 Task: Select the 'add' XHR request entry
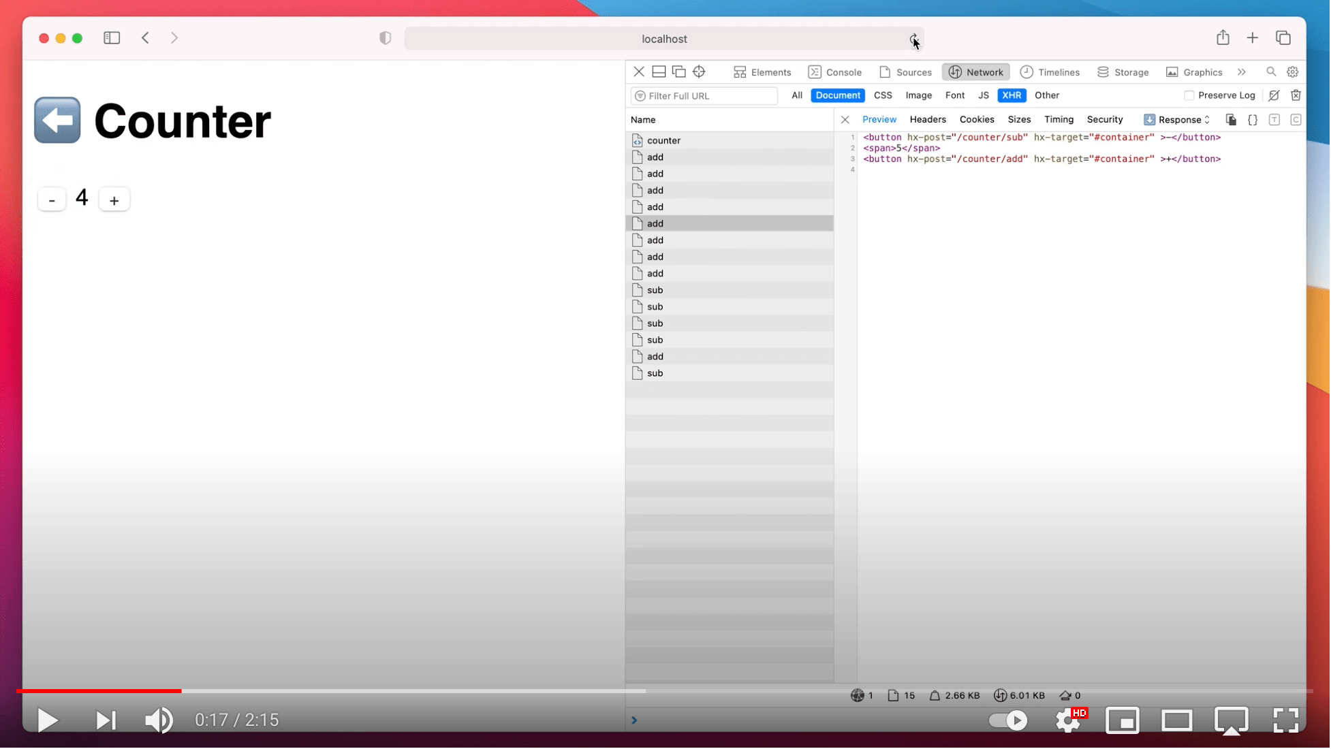coord(654,223)
